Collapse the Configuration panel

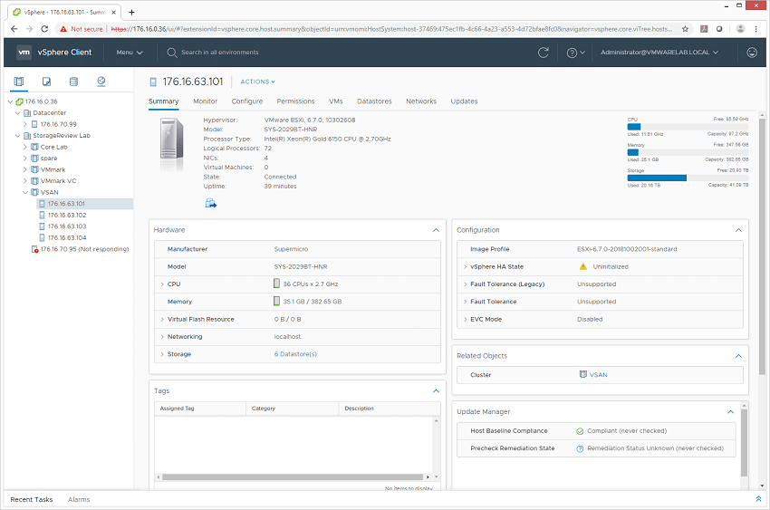[738, 230]
